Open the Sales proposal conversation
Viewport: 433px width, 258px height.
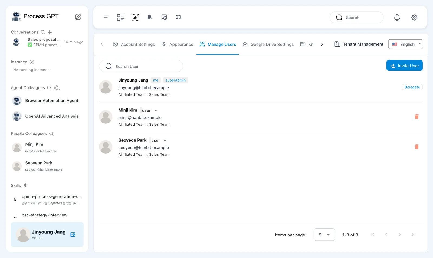coord(47,42)
